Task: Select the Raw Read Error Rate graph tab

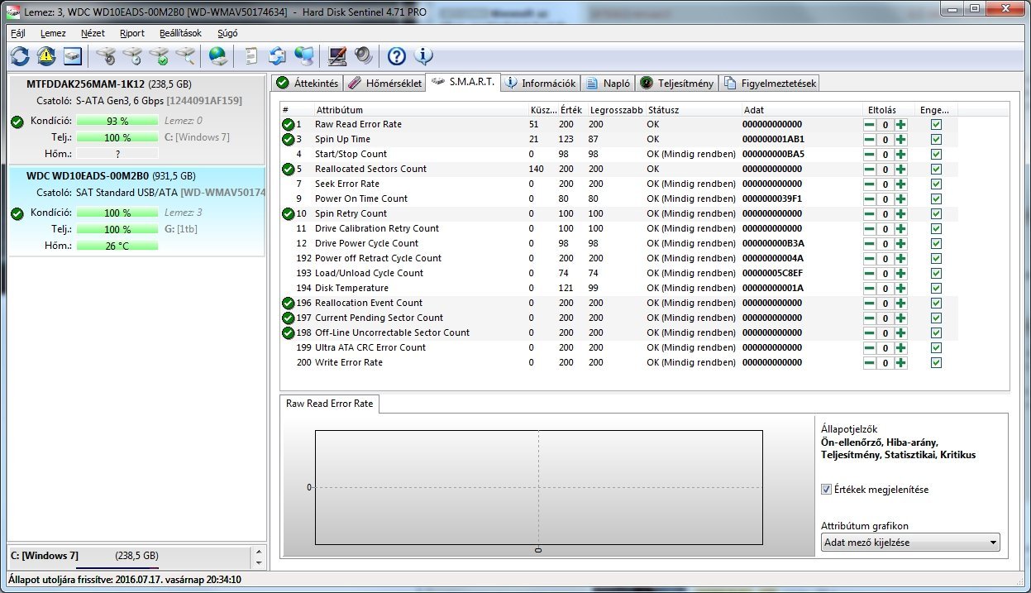Action: tap(329, 404)
